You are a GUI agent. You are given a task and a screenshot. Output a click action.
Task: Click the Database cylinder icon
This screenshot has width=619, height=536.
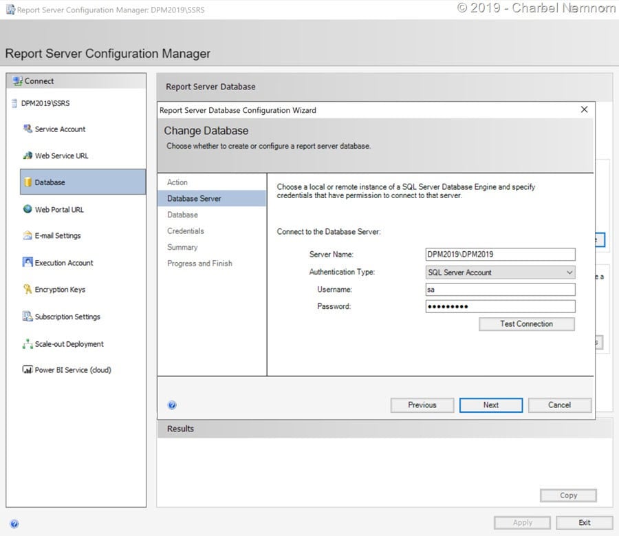pyautogui.click(x=28, y=182)
